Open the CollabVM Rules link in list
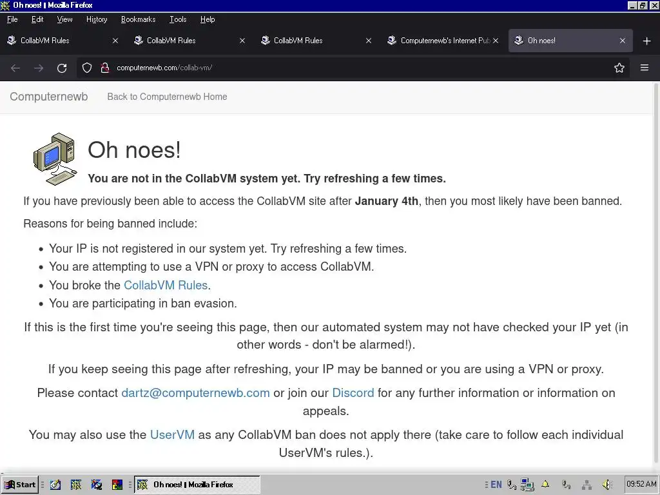The height and width of the screenshot is (495, 660). pos(166,286)
